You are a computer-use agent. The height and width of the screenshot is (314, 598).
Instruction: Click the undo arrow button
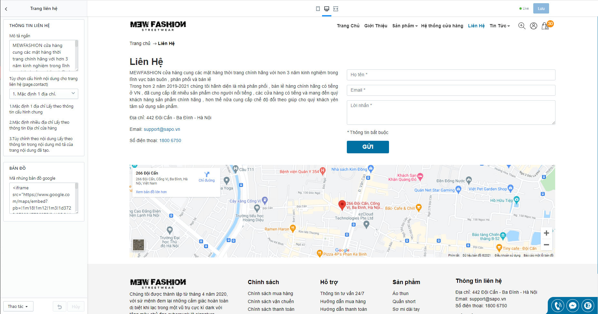[60, 307]
